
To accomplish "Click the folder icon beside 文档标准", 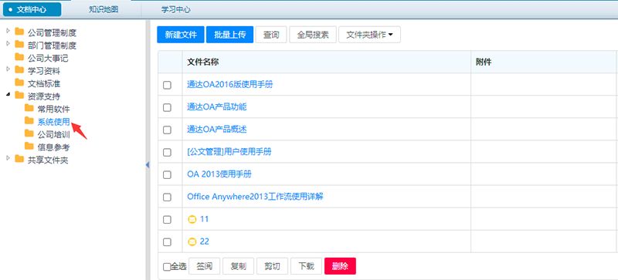I will pyautogui.click(x=19, y=83).
